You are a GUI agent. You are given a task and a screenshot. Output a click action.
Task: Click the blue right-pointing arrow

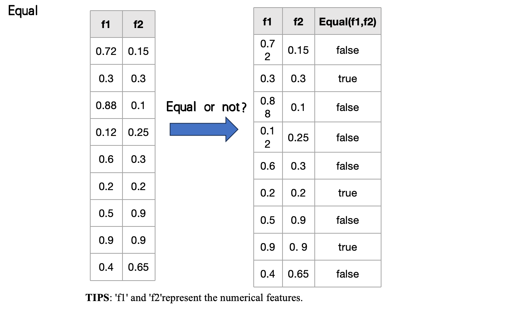(204, 129)
